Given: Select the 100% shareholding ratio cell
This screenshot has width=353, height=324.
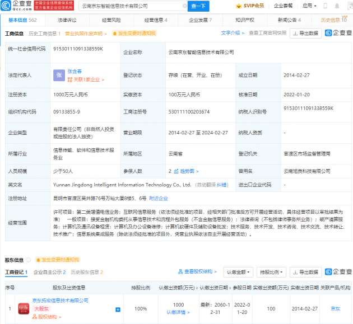Looking at the screenshot, I should (141, 309).
